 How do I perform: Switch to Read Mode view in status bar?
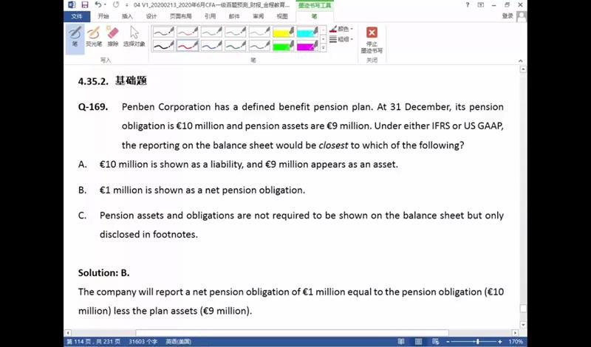pos(402,341)
